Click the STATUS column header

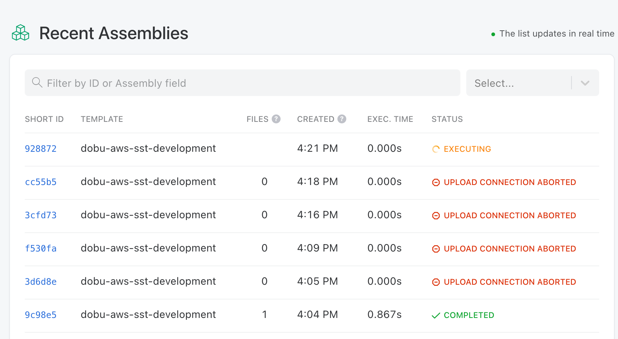pos(447,119)
